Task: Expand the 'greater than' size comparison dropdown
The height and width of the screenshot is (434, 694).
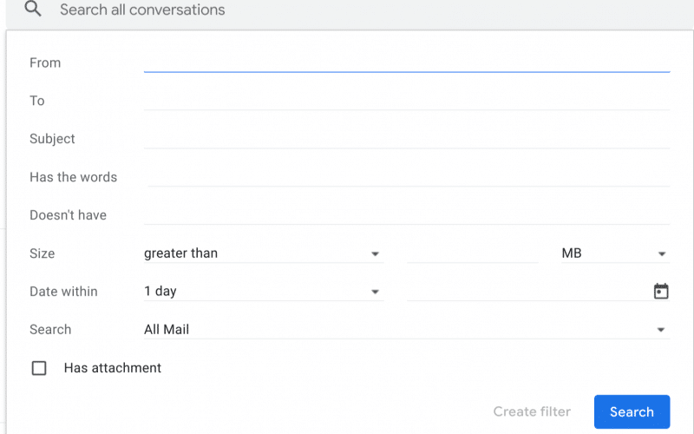Action: pyautogui.click(x=263, y=253)
